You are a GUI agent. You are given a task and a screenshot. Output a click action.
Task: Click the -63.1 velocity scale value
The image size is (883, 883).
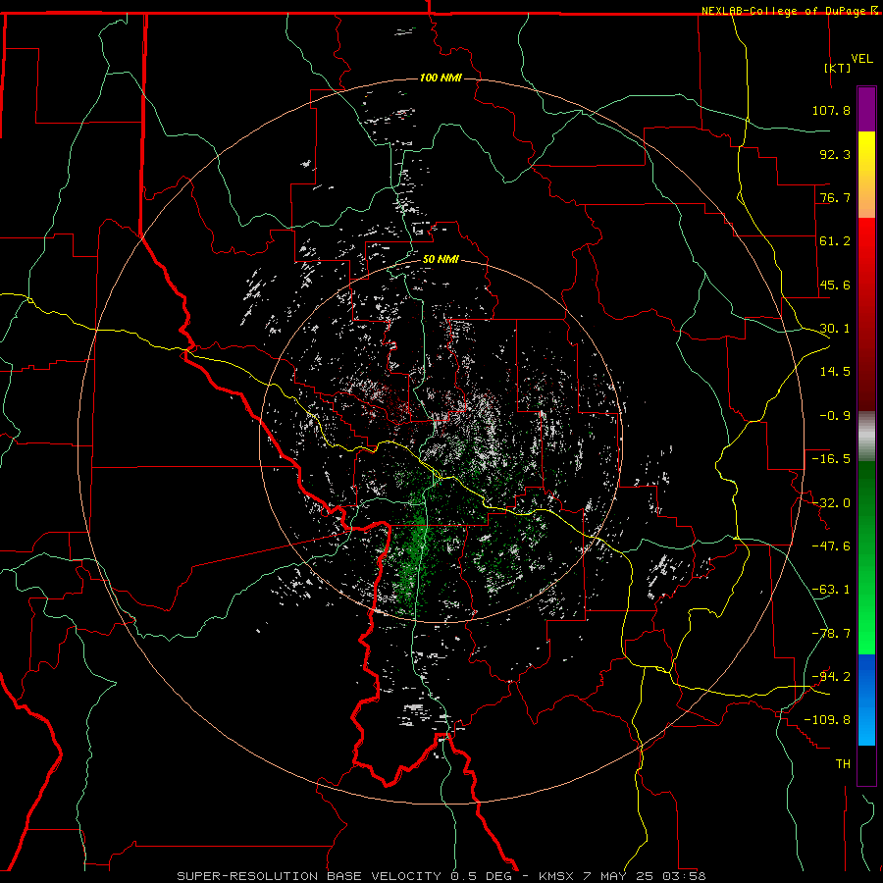(x=831, y=590)
